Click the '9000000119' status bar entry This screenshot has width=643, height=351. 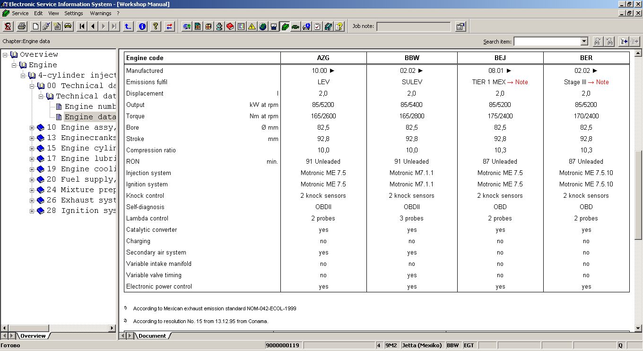pyautogui.click(x=283, y=345)
